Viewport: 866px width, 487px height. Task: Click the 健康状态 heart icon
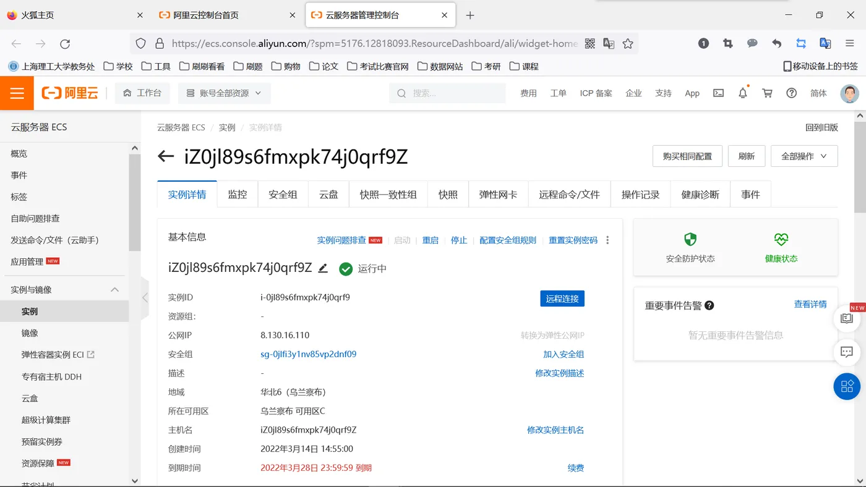click(781, 240)
